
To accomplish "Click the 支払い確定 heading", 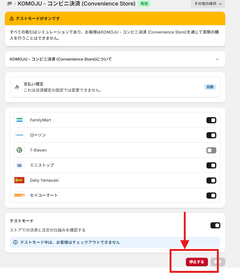I will click(34, 84).
